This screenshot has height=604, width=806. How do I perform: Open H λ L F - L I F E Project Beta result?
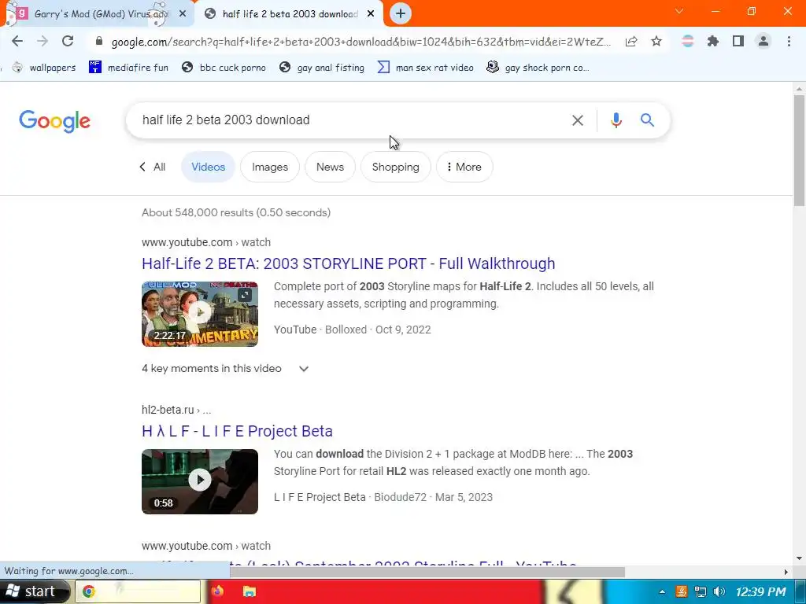pyautogui.click(x=237, y=431)
